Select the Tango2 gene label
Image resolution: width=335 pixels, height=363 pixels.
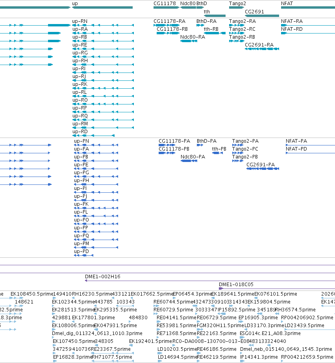pos(237,4)
